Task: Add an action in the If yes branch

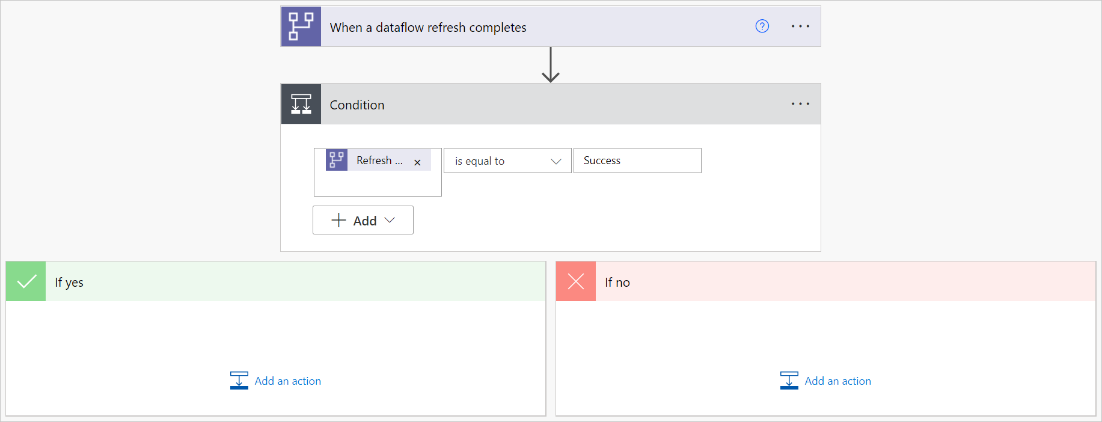Action: pos(288,381)
